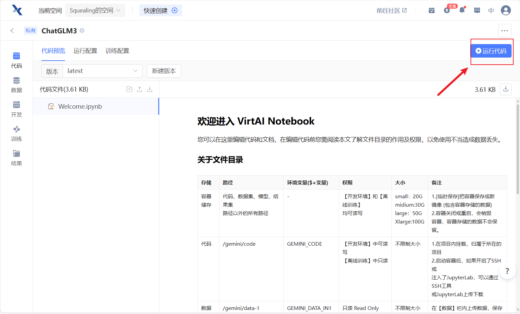Expand the latest version dropdown
The height and width of the screenshot is (314, 520).
pos(102,71)
